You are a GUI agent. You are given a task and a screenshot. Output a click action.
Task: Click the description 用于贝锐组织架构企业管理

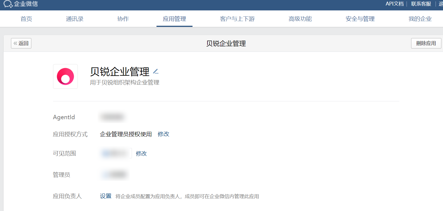[125, 82]
